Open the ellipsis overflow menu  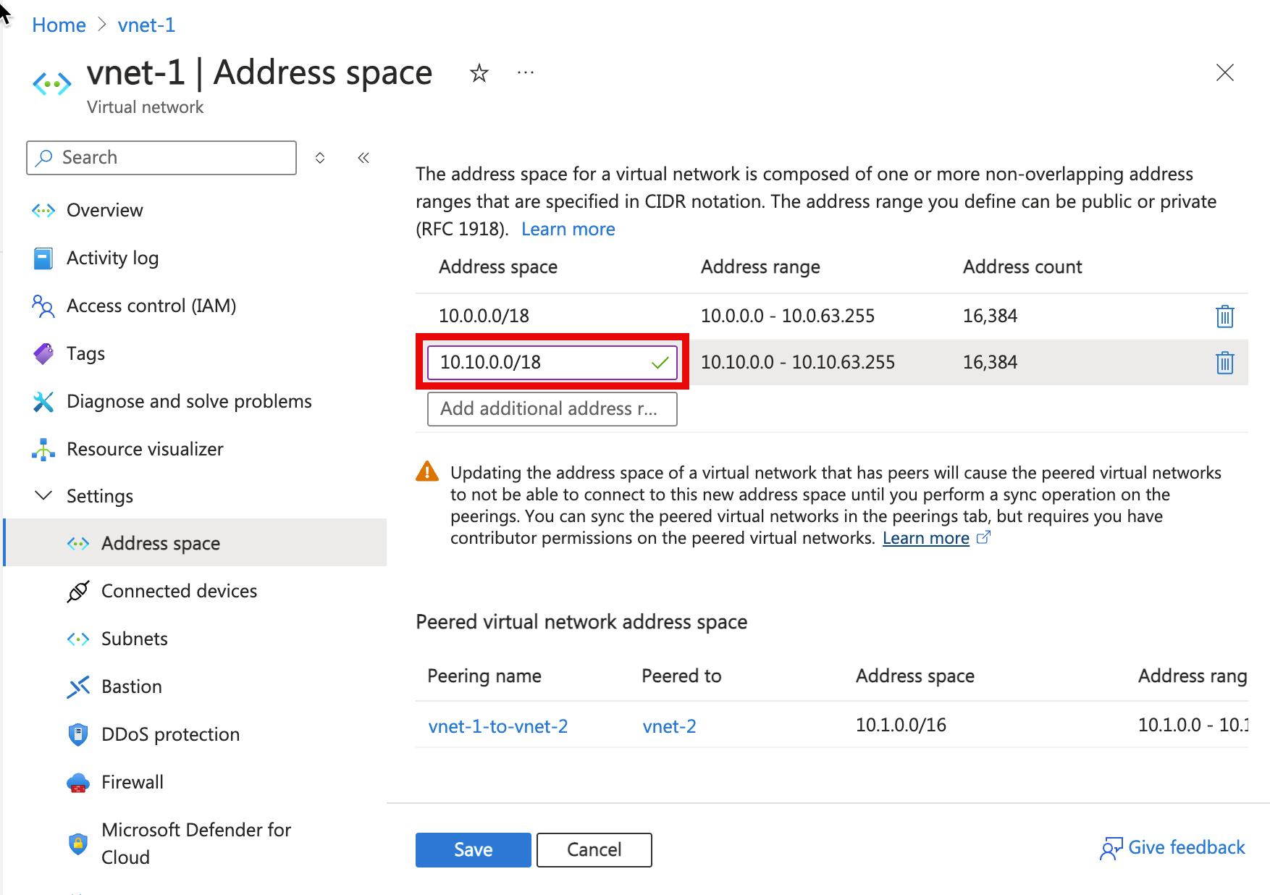click(x=525, y=72)
